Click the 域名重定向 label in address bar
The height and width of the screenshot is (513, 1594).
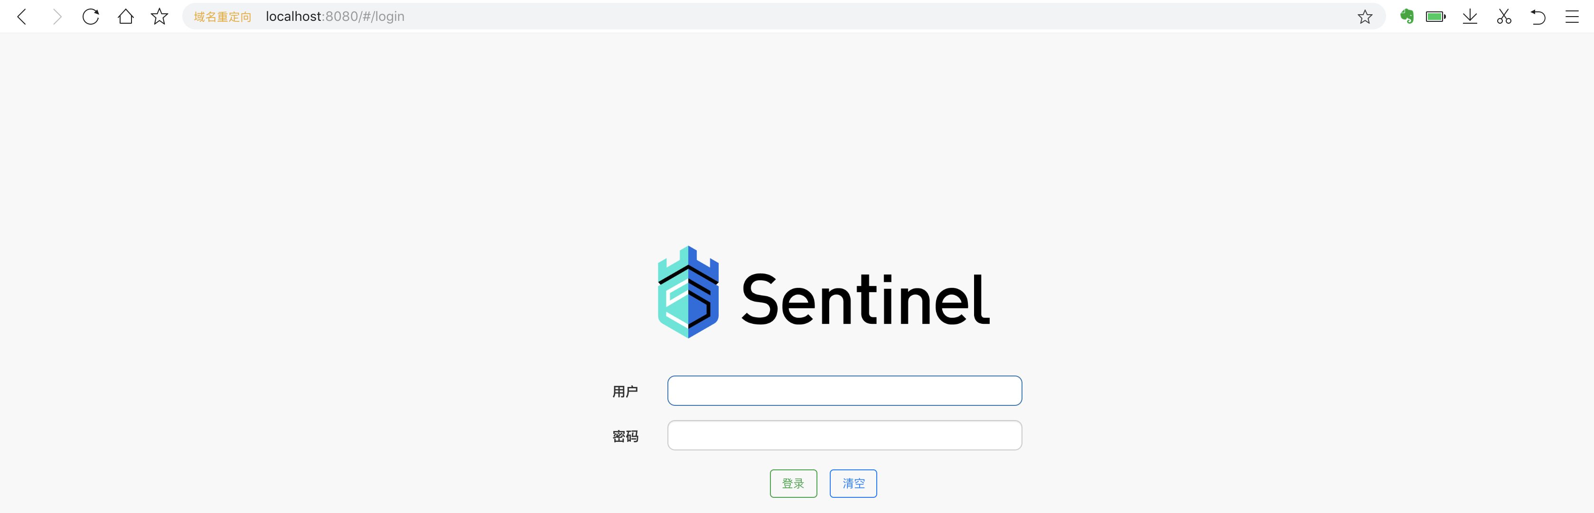click(222, 17)
